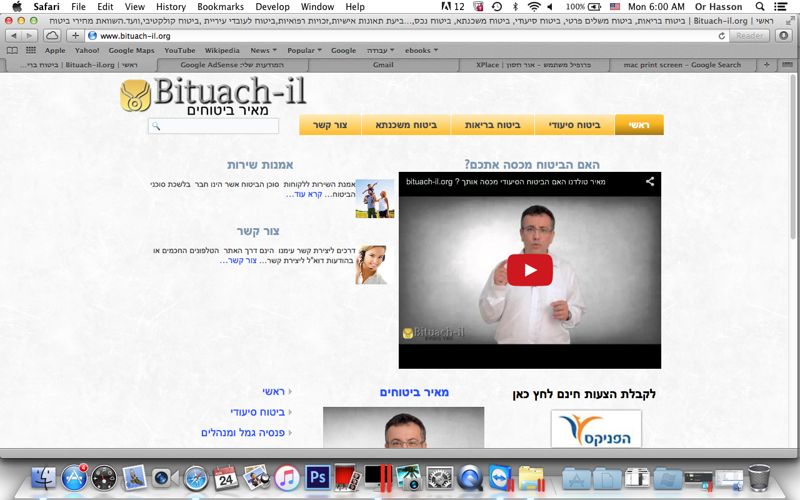Switch to the Google AdSense tab
Image resolution: width=800 pixels, height=500 pixels.
pyautogui.click(x=232, y=65)
